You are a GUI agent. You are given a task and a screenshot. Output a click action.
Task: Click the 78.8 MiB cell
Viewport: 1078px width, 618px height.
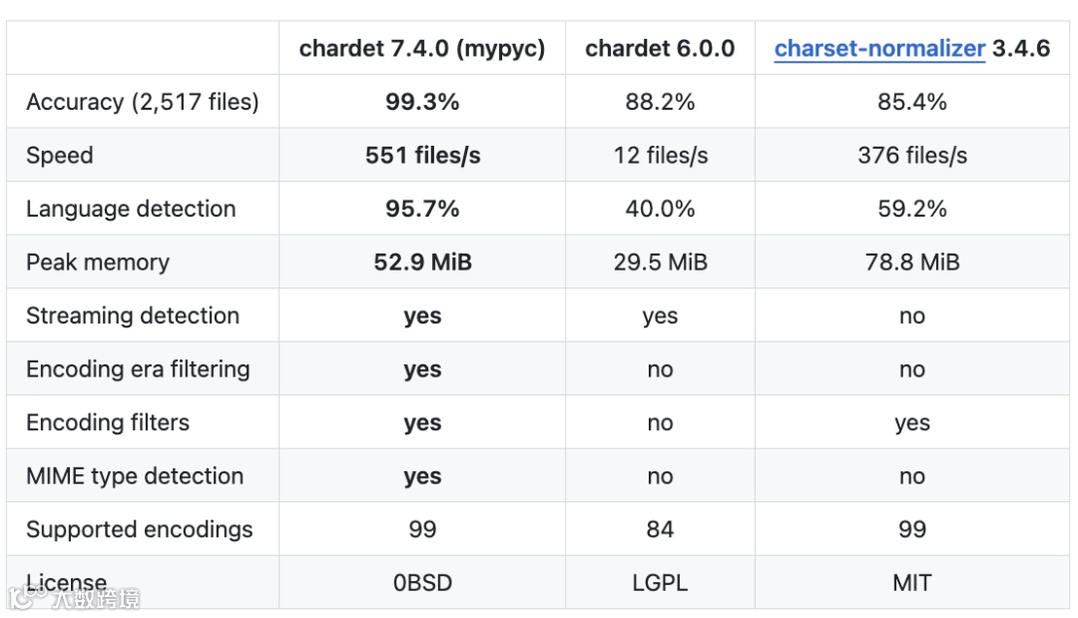[912, 263]
